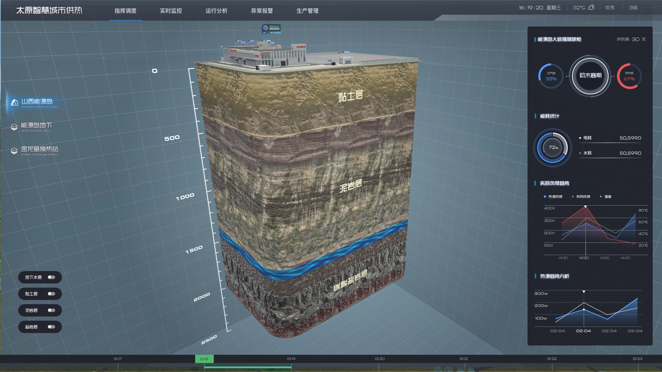Click the cube icon next to 金龙鱼换热站

pyautogui.click(x=14, y=151)
